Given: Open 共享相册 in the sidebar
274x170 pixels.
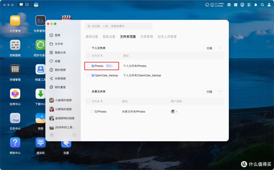Looking at the screenshot, I should point(58,79).
